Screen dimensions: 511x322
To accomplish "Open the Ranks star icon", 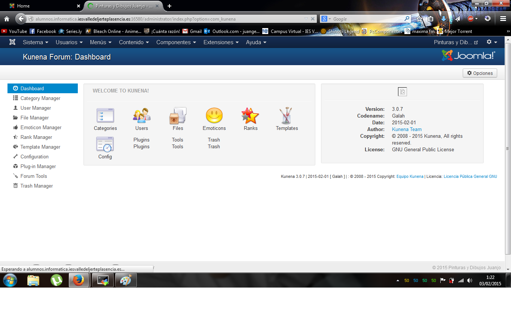I will click(x=250, y=116).
